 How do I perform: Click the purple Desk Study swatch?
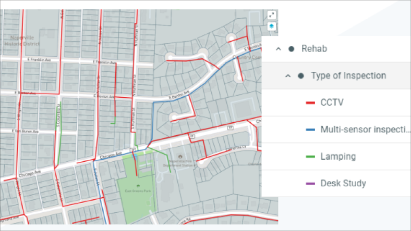pyautogui.click(x=310, y=184)
